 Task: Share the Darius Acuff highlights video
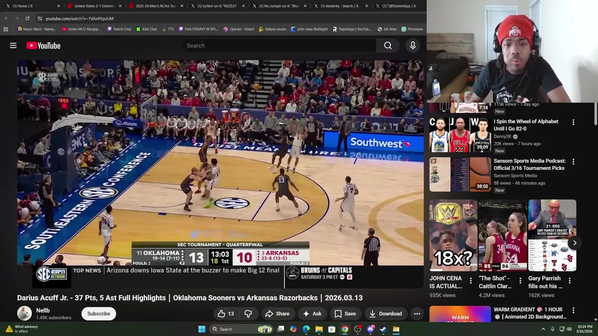(278, 314)
